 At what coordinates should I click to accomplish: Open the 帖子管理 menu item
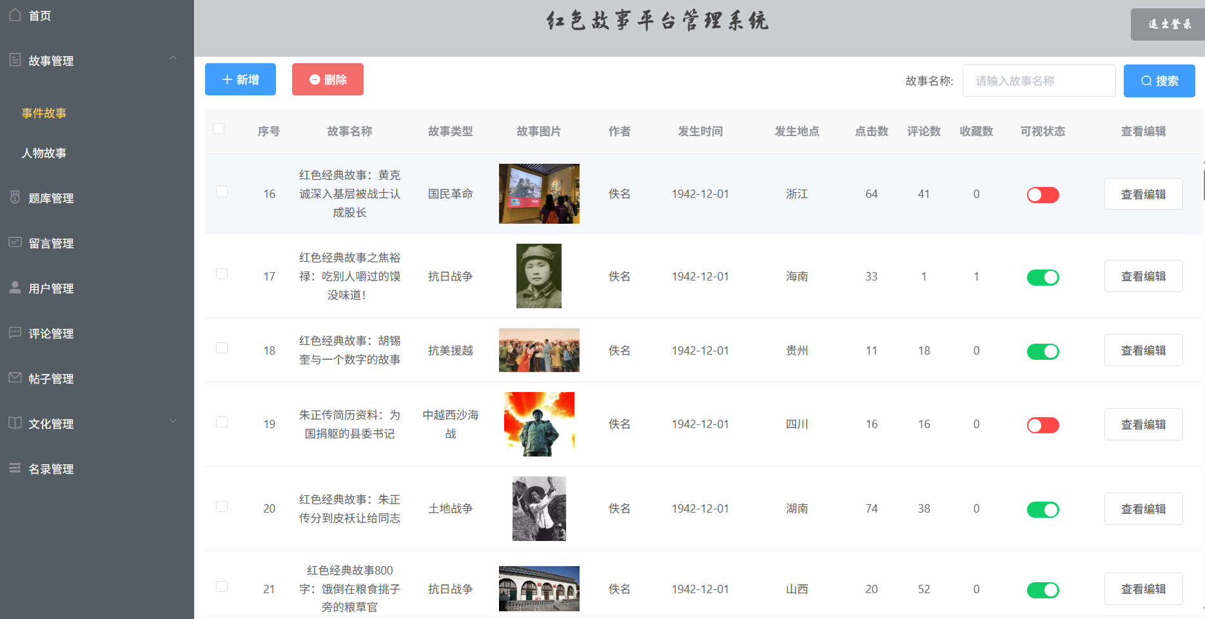click(x=51, y=378)
